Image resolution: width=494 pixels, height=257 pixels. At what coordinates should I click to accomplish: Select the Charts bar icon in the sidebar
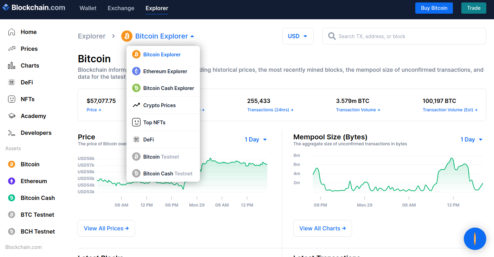pyautogui.click(x=12, y=65)
